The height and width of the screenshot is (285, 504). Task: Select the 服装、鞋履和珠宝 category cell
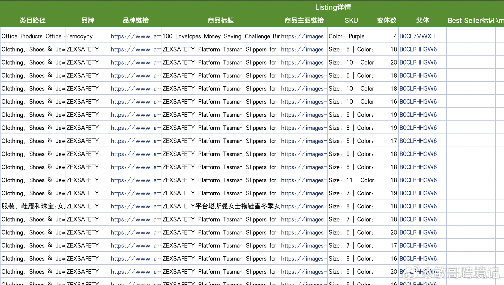(x=33, y=206)
